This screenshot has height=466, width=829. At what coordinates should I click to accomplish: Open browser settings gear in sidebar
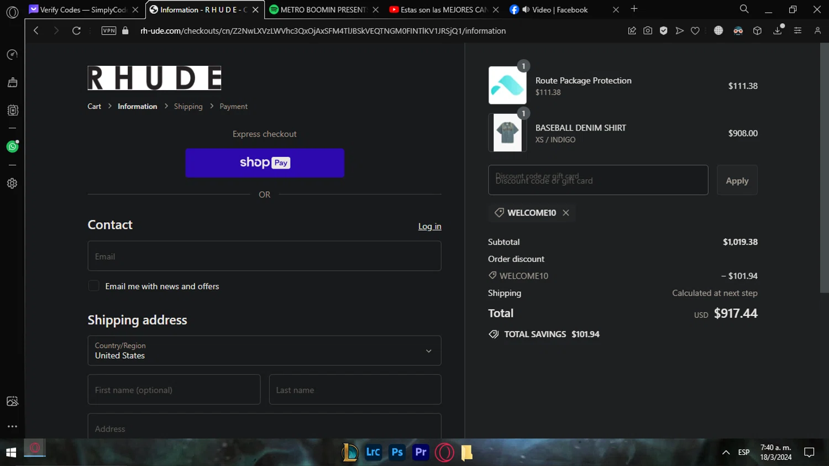coord(12,184)
